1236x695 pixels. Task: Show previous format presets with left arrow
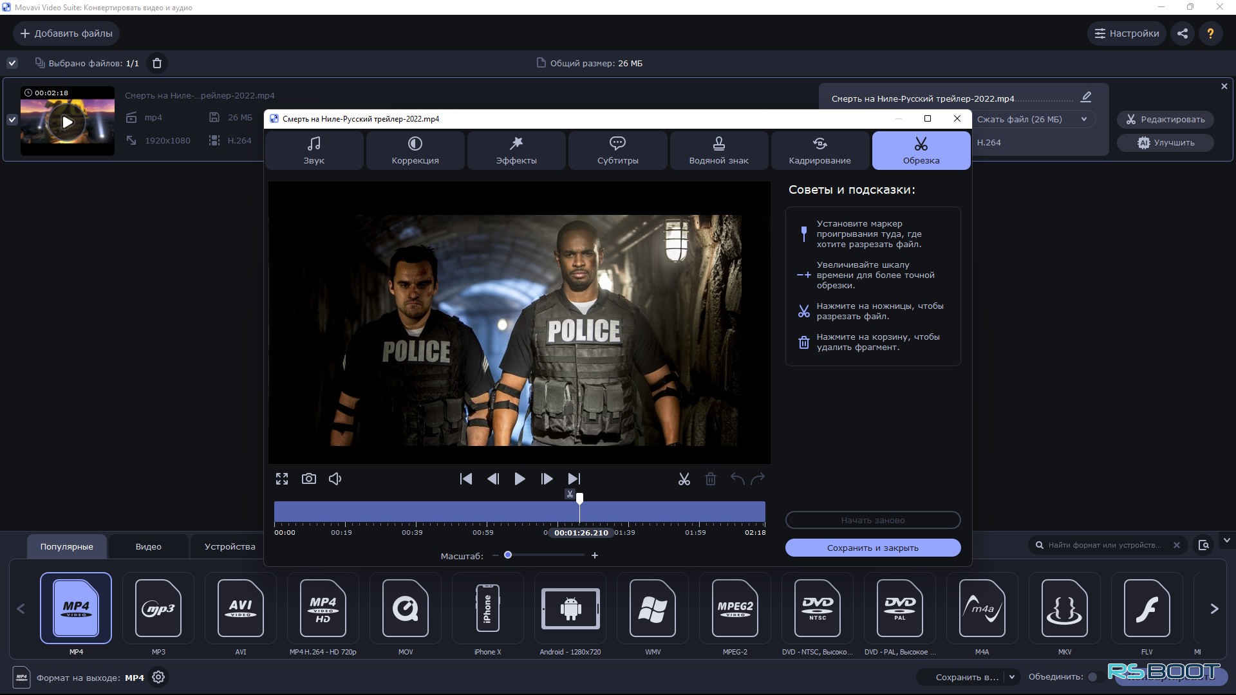(21, 609)
